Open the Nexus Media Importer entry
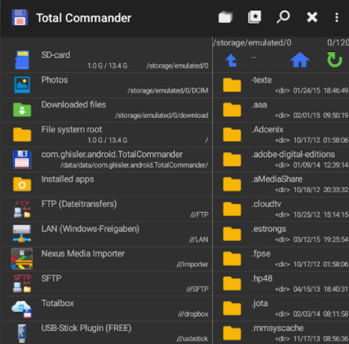Viewport: 349px width, 344px height. click(106, 258)
